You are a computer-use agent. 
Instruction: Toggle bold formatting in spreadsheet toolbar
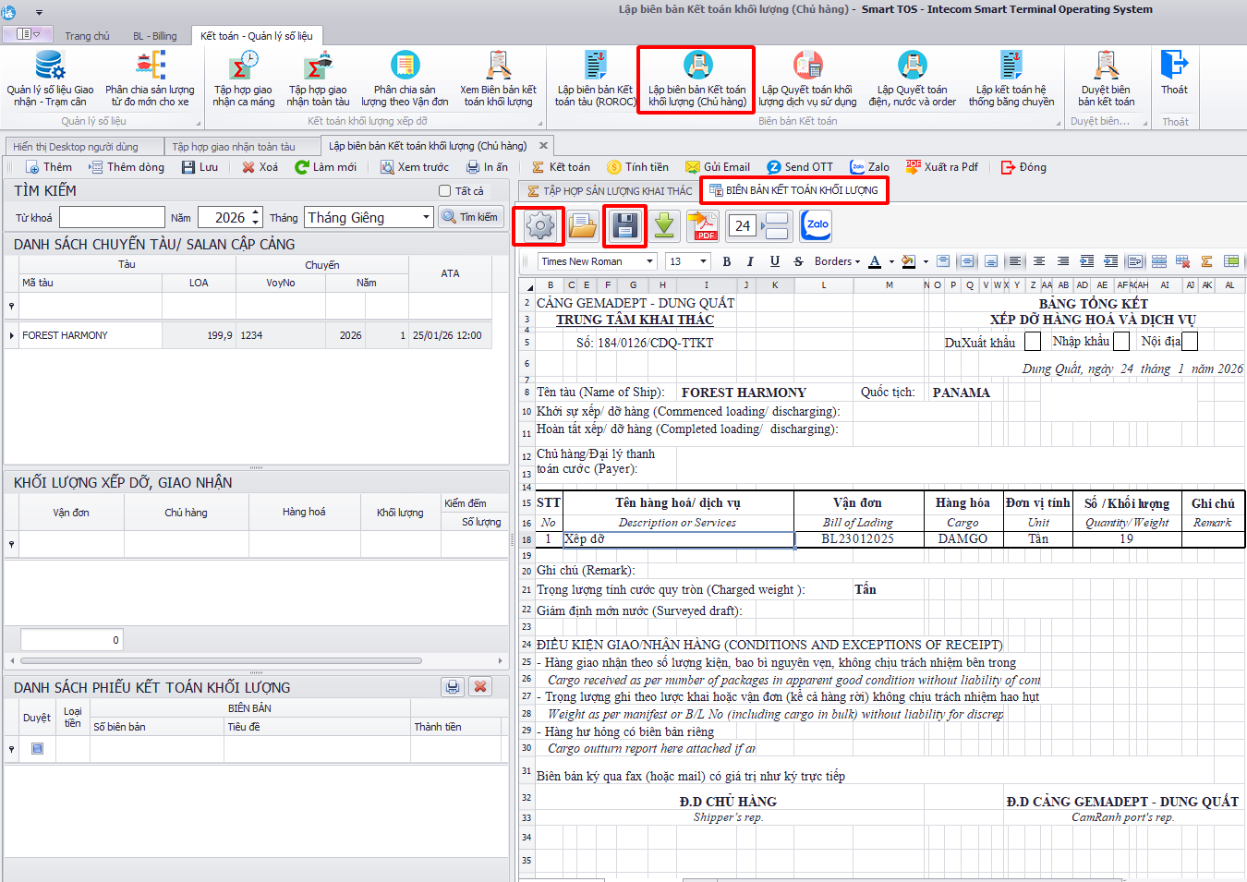point(727,261)
